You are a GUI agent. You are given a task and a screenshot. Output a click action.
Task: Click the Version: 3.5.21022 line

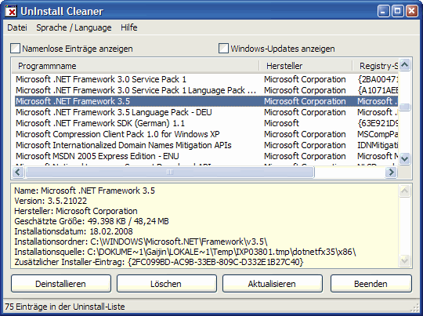pyautogui.click(x=50, y=201)
